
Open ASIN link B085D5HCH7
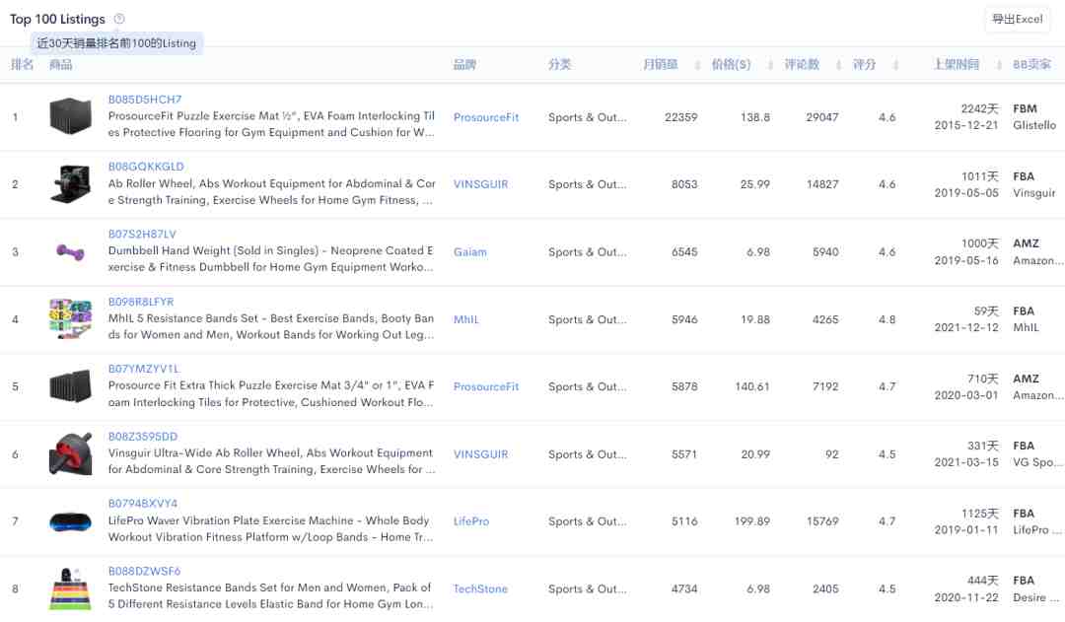pyautogui.click(x=145, y=100)
